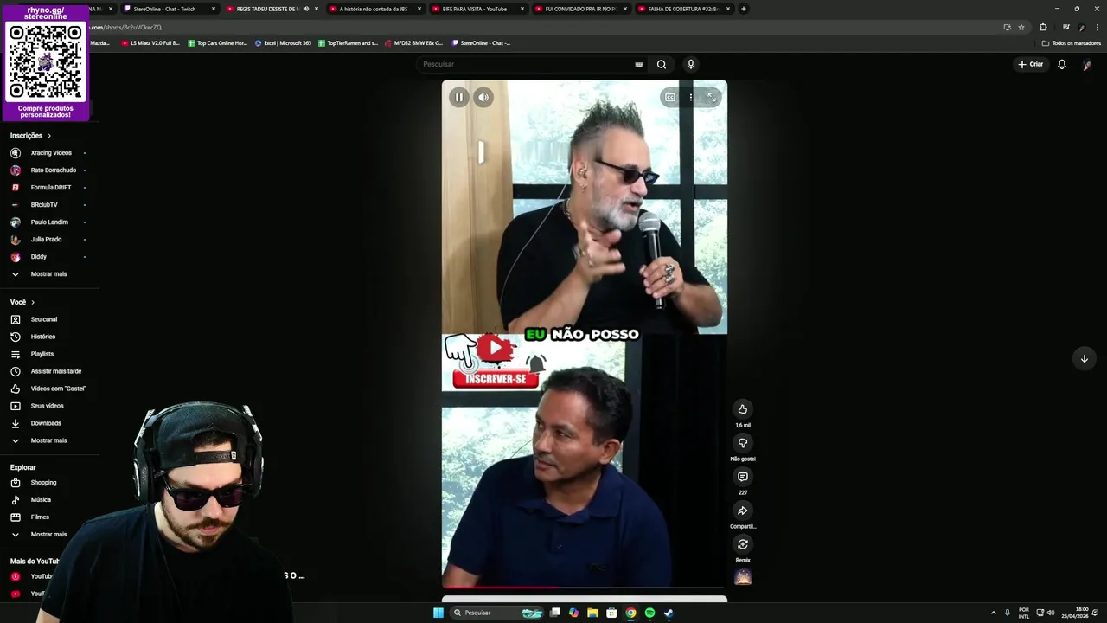Viewport: 1107px width, 623px height.
Task: Go to the next Short with down arrow
Action: [x=1084, y=358]
